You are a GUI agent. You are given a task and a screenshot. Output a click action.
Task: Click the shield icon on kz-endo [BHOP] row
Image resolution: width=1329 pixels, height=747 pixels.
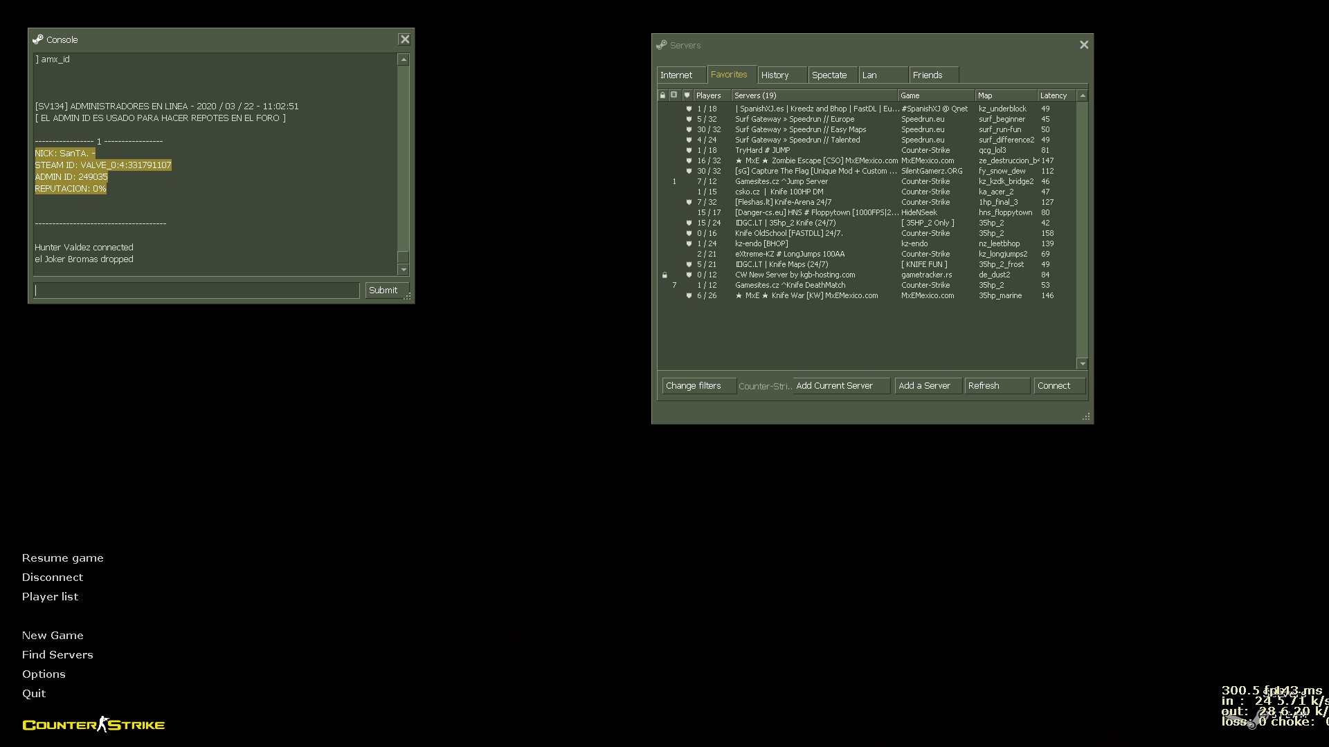[x=689, y=243]
